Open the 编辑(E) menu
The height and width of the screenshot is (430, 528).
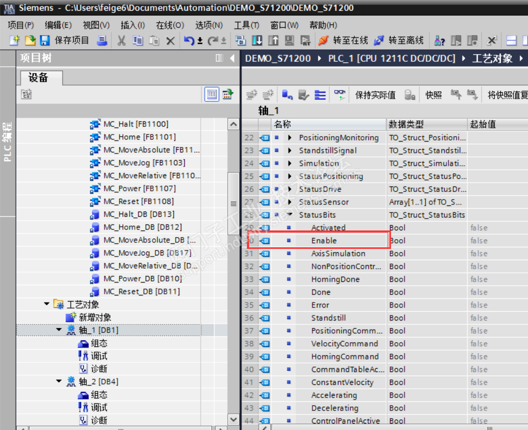(x=58, y=25)
